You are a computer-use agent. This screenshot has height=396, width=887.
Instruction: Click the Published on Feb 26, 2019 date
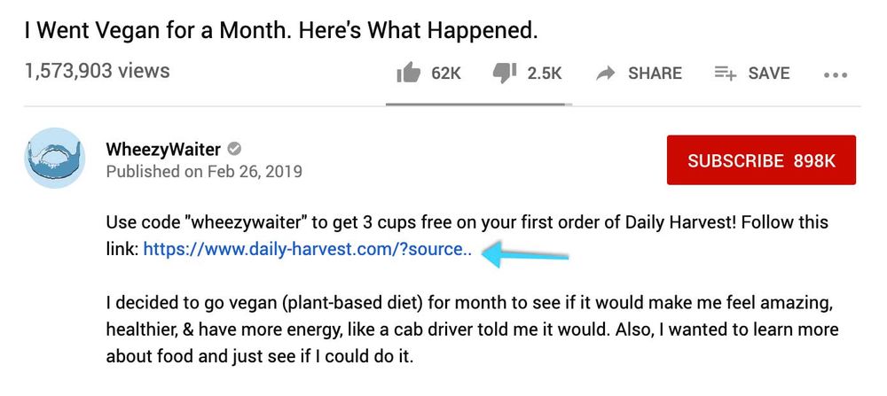point(204,171)
